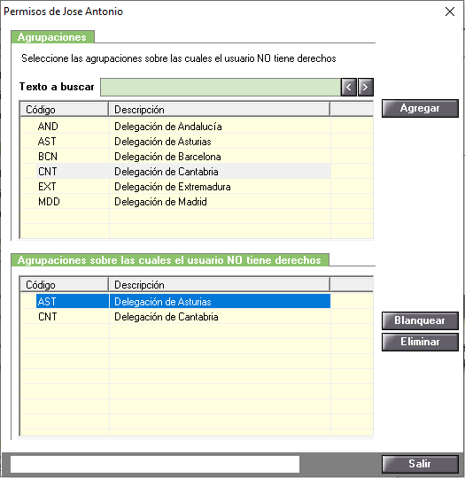Click Código header in lower table
The height and width of the screenshot is (478, 465).
(65, 285)
